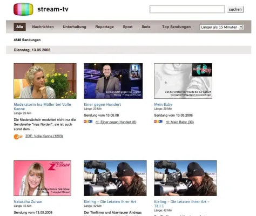Open Kieling – Die Letzten ihrer Art title

coord(110,201)
